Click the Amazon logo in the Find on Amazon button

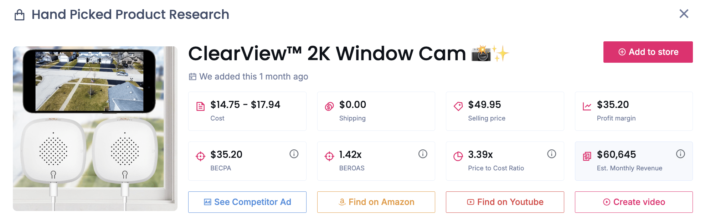342,202
